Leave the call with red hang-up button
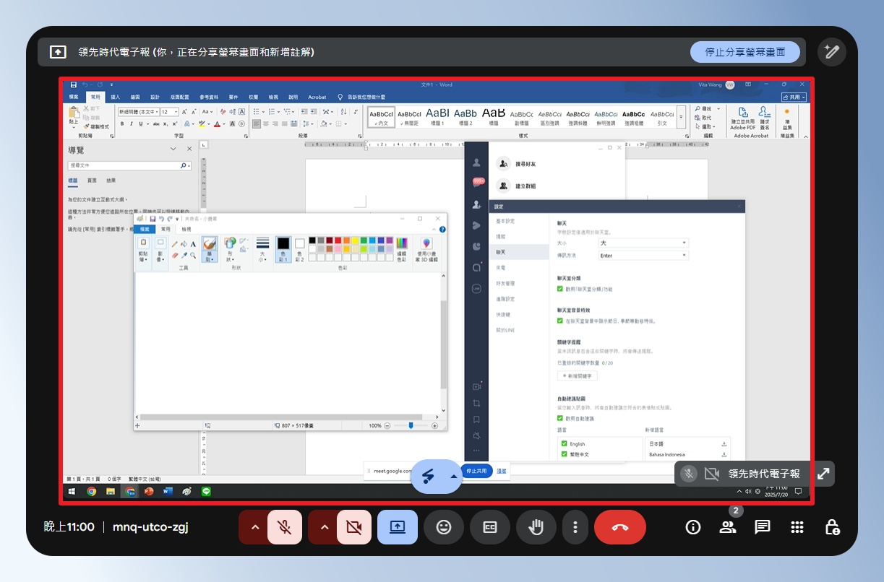Image resolution: width=884 pixels, height=582 pixels. point(620,527)
